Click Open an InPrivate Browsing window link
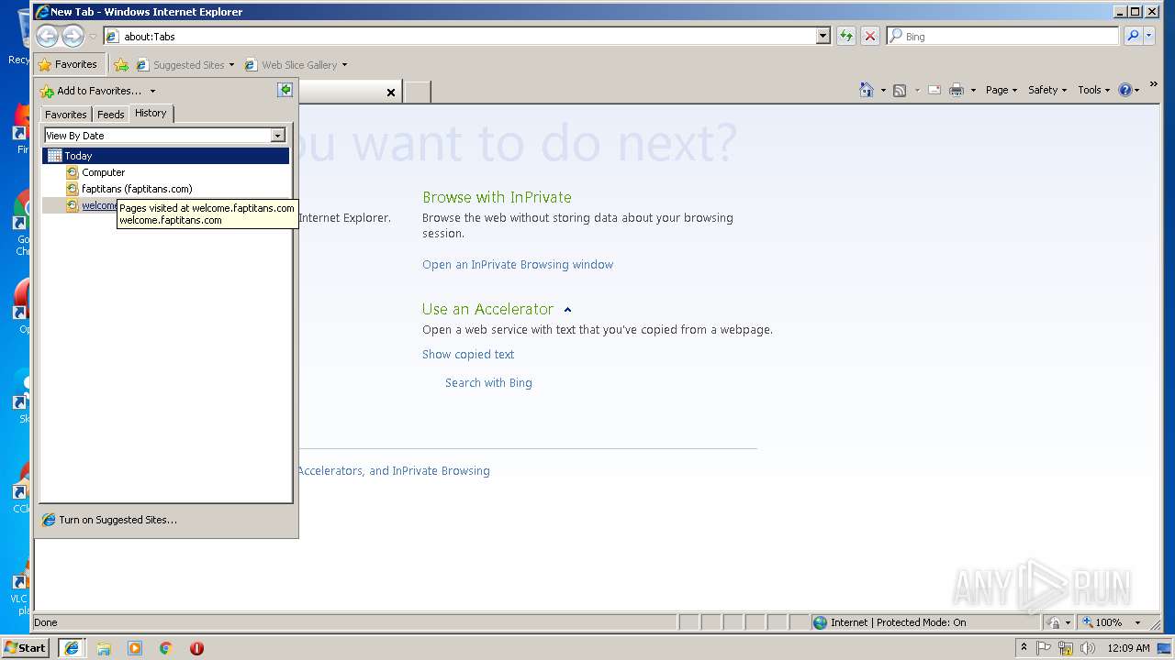 (x=518, y=265)
